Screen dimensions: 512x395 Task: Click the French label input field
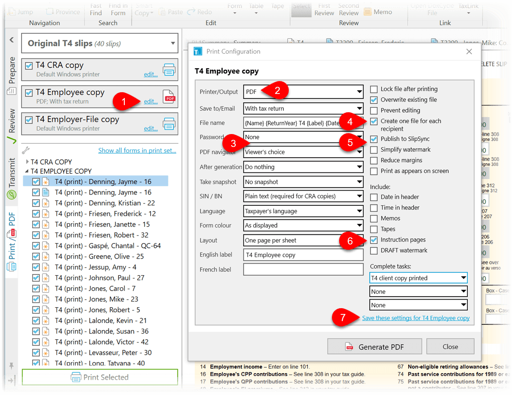tap(303, 269)
